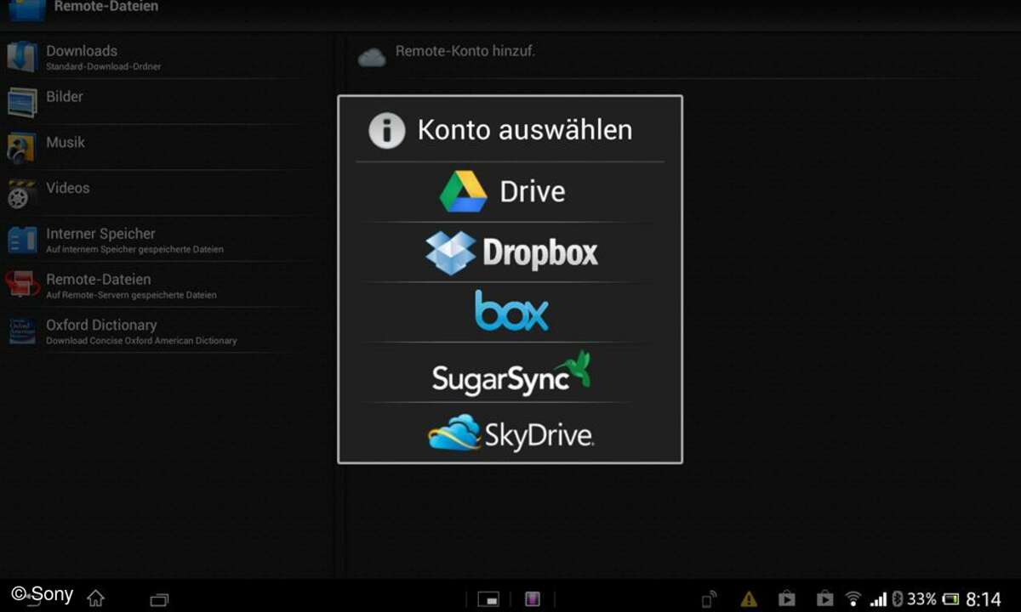This screenshot has width=1021, height=612.
Task: Click the Konto auswählen dialog title
Action: coord(525,130)
